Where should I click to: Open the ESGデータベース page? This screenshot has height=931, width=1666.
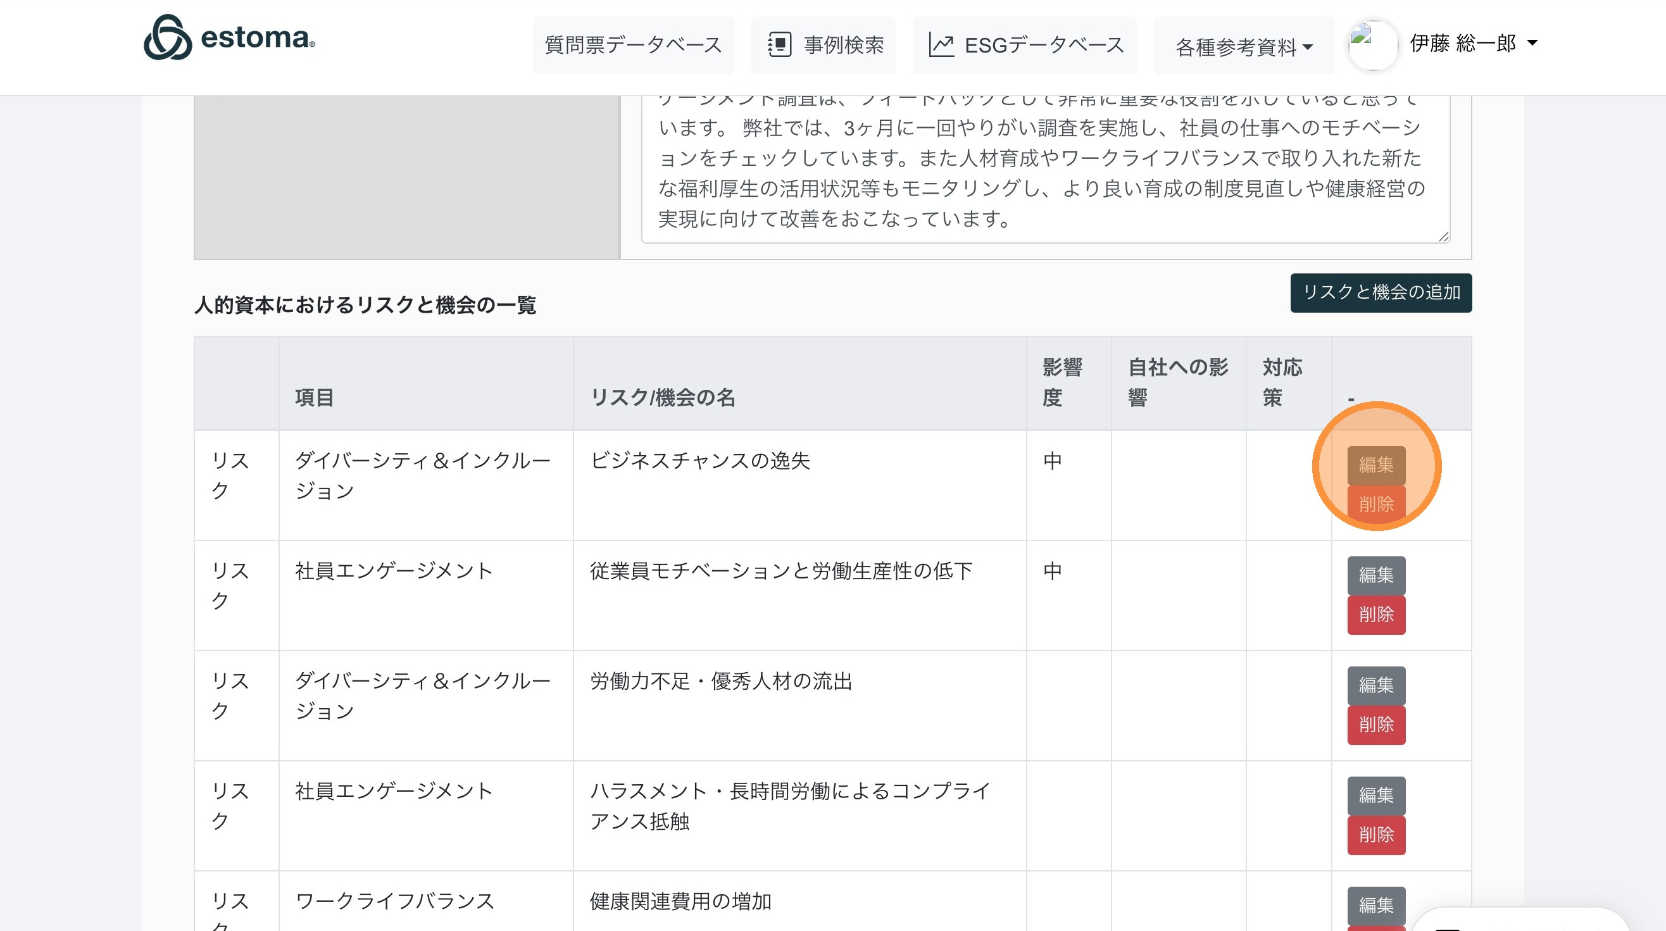pyautogui.click(x=1044, y=44)
